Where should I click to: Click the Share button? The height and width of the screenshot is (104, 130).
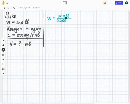click(119, 3)
